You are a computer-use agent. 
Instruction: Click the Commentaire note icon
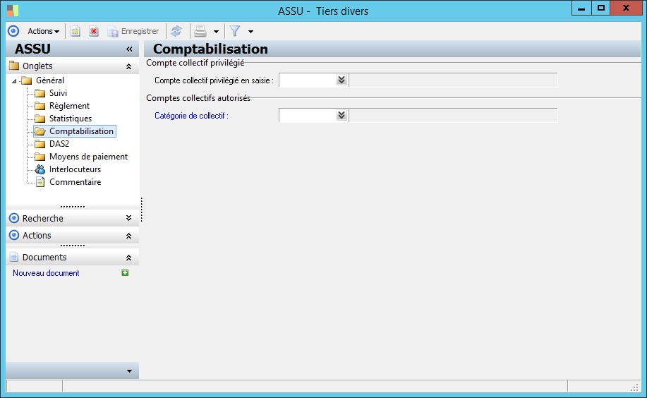40,182
